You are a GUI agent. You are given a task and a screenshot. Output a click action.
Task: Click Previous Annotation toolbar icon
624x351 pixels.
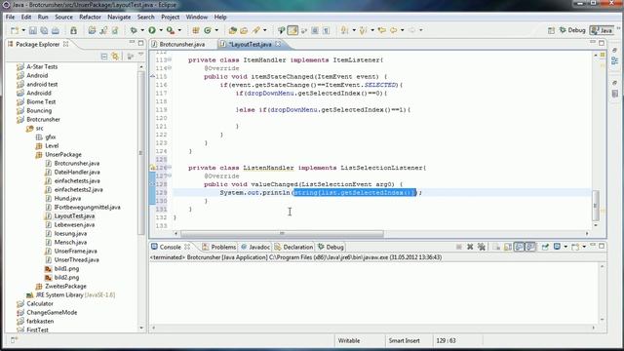(x=363, y=30)
